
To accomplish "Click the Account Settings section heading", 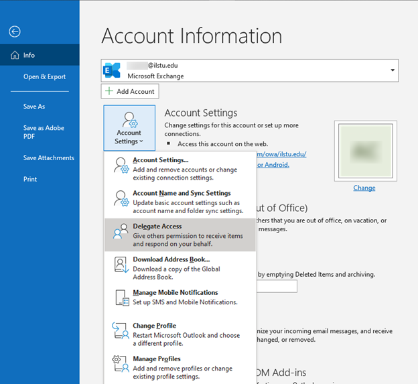I will (x=201, y=113).
